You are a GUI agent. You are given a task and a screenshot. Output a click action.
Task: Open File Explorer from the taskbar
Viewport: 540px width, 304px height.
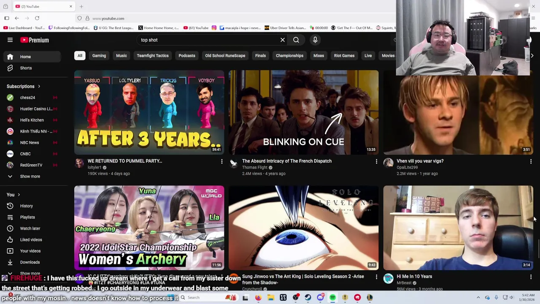(x=271, y=298)
